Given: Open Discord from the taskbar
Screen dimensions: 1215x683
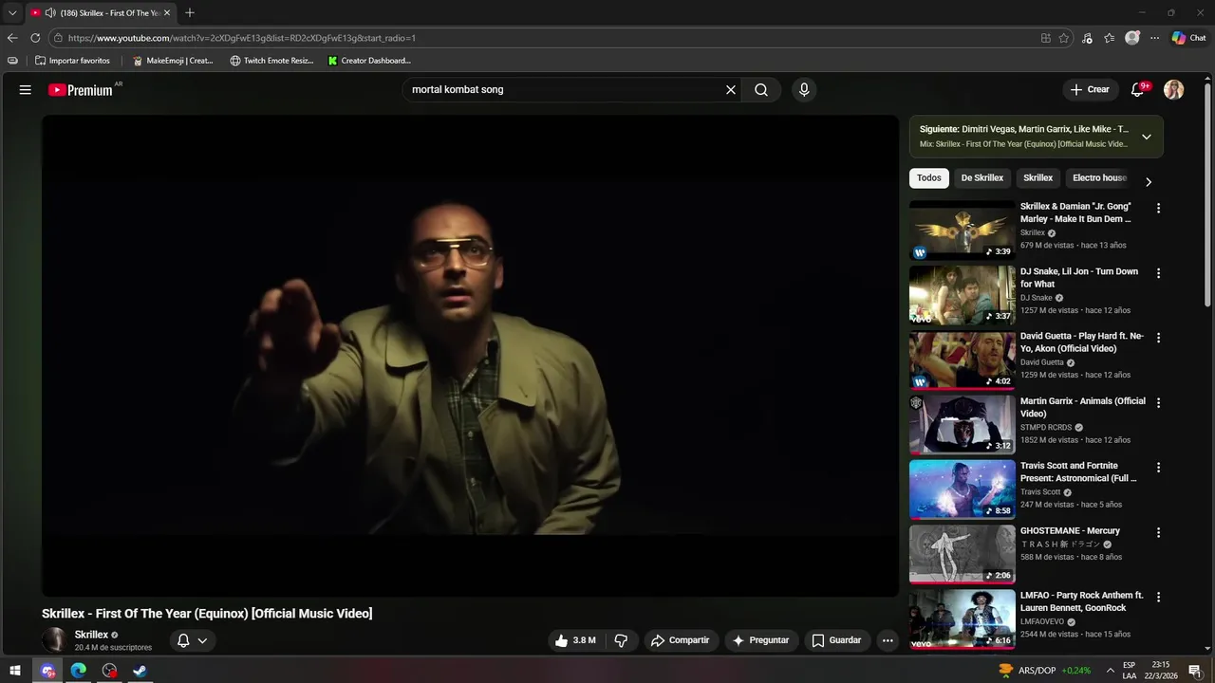Looking at the screenshot, I should [47, 671].
